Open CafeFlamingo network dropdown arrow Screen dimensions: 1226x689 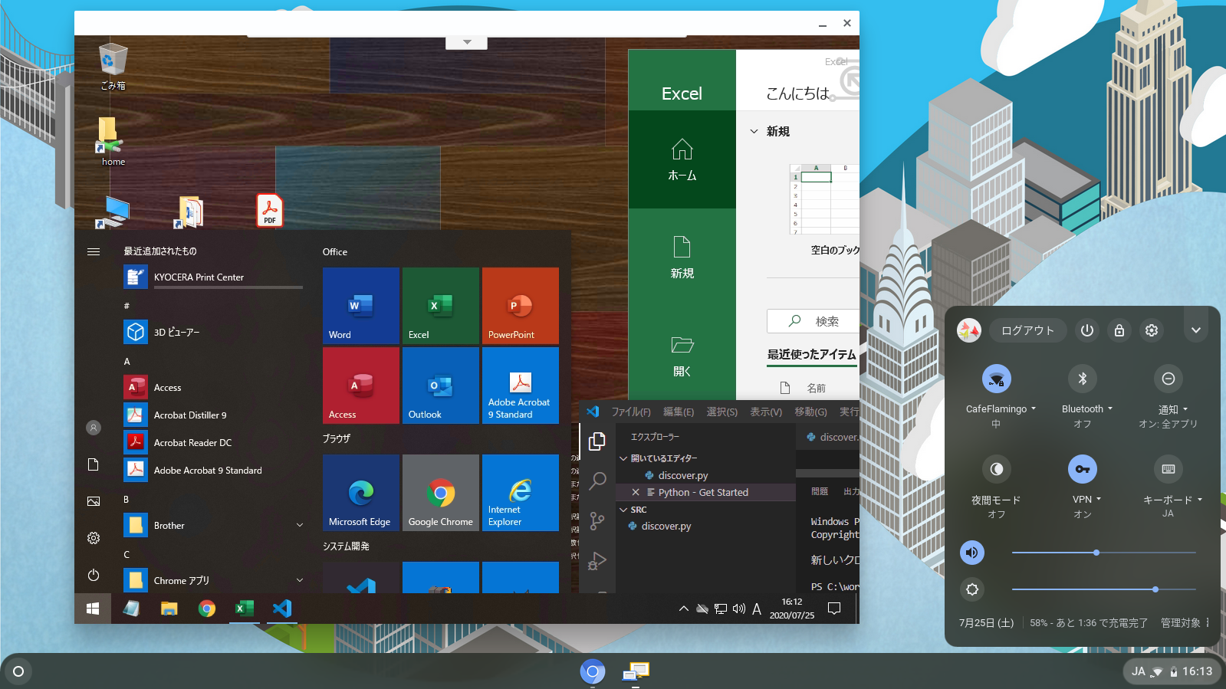(x=1034, y=408)
